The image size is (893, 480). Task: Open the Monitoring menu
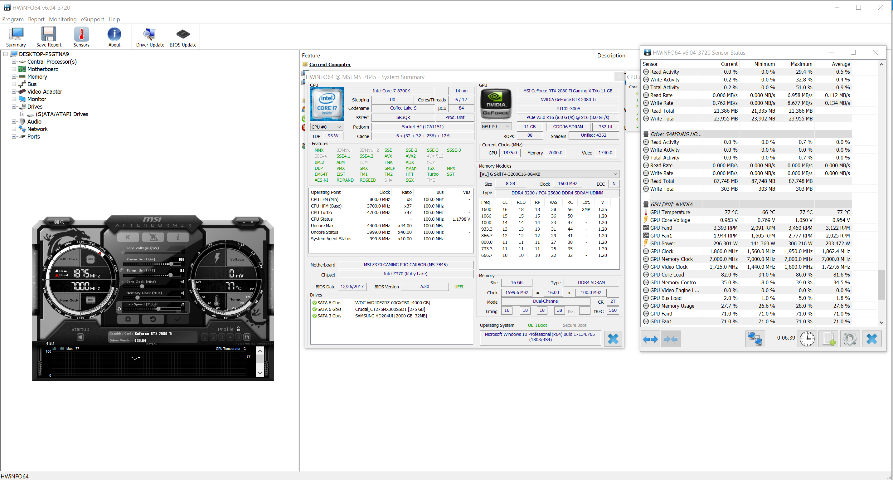point(63,19)
